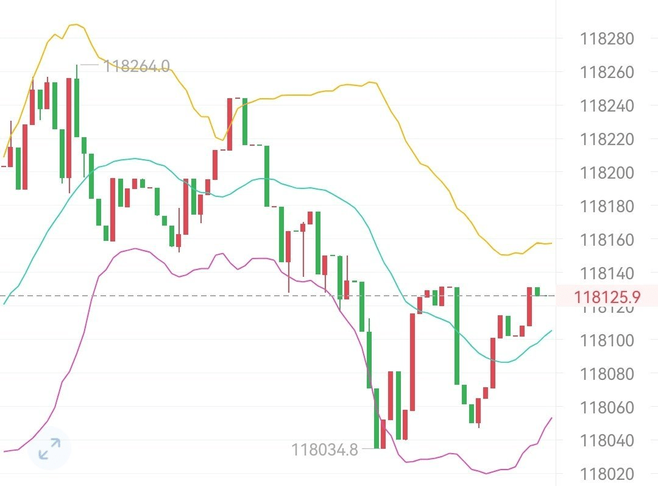
Task: Click the 118220 price axis label
Action: (x=607, y=140)
